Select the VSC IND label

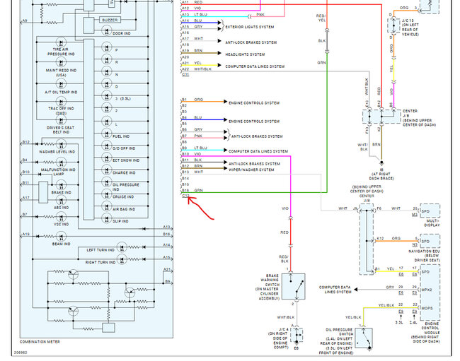[62, 224]
